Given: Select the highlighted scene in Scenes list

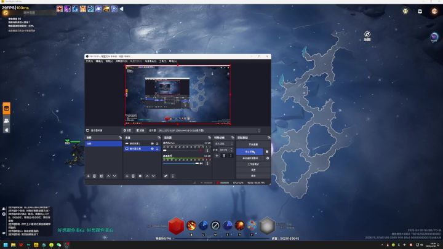Looking at the screenshot, I should pos(103,144).
